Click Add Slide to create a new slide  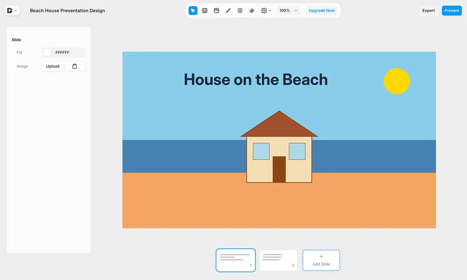[321, 260]
